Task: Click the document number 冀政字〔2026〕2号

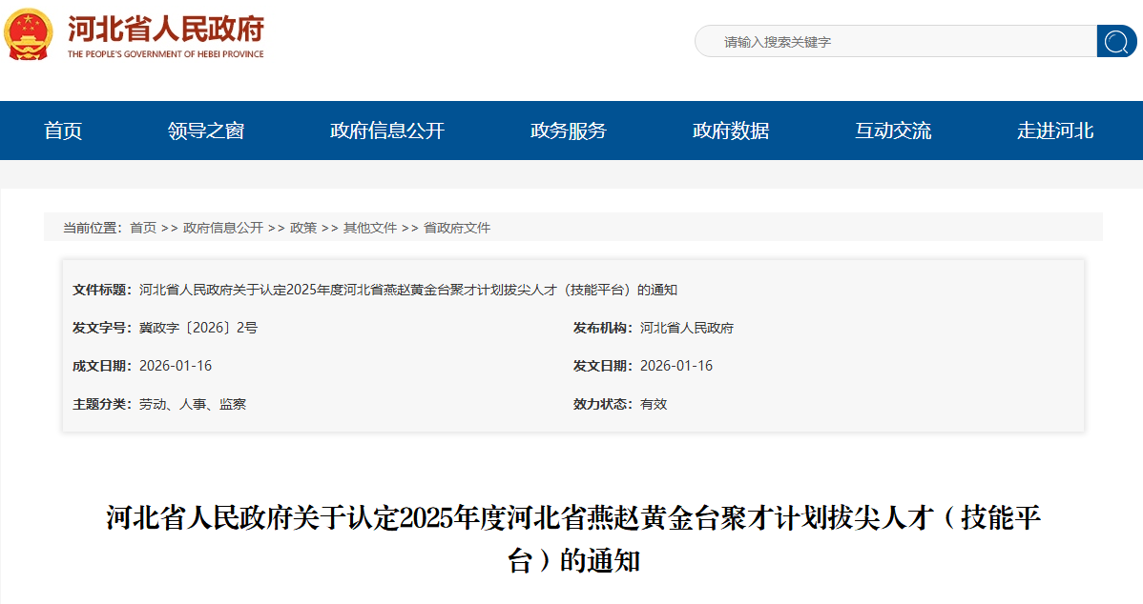Action: tap(198, 328)
